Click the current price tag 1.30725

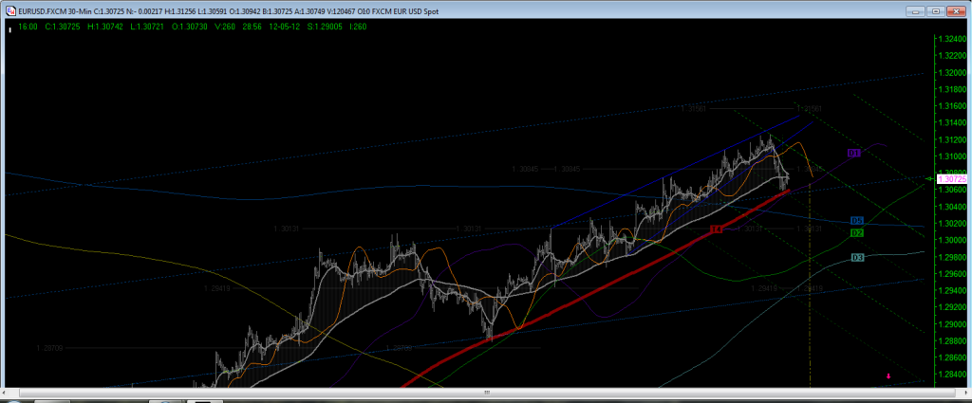951,179
